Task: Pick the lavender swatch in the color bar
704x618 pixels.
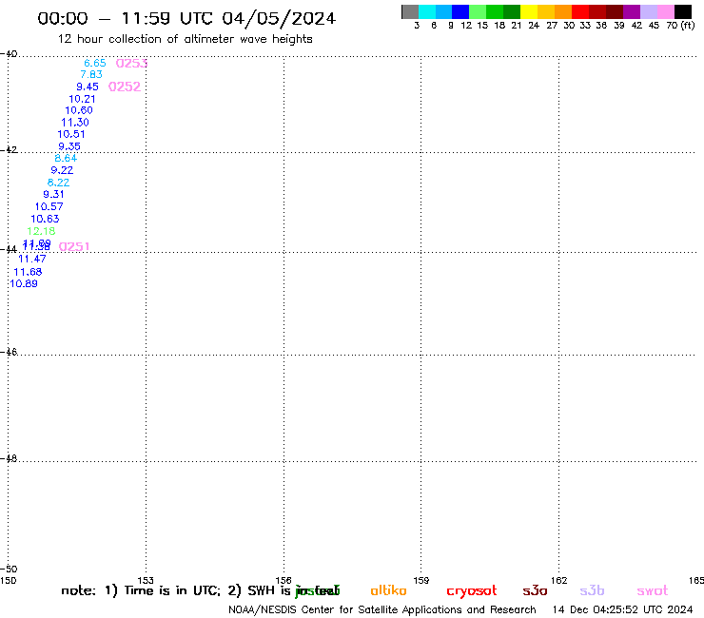Action: pyautogui.click(x=648, y=11)
